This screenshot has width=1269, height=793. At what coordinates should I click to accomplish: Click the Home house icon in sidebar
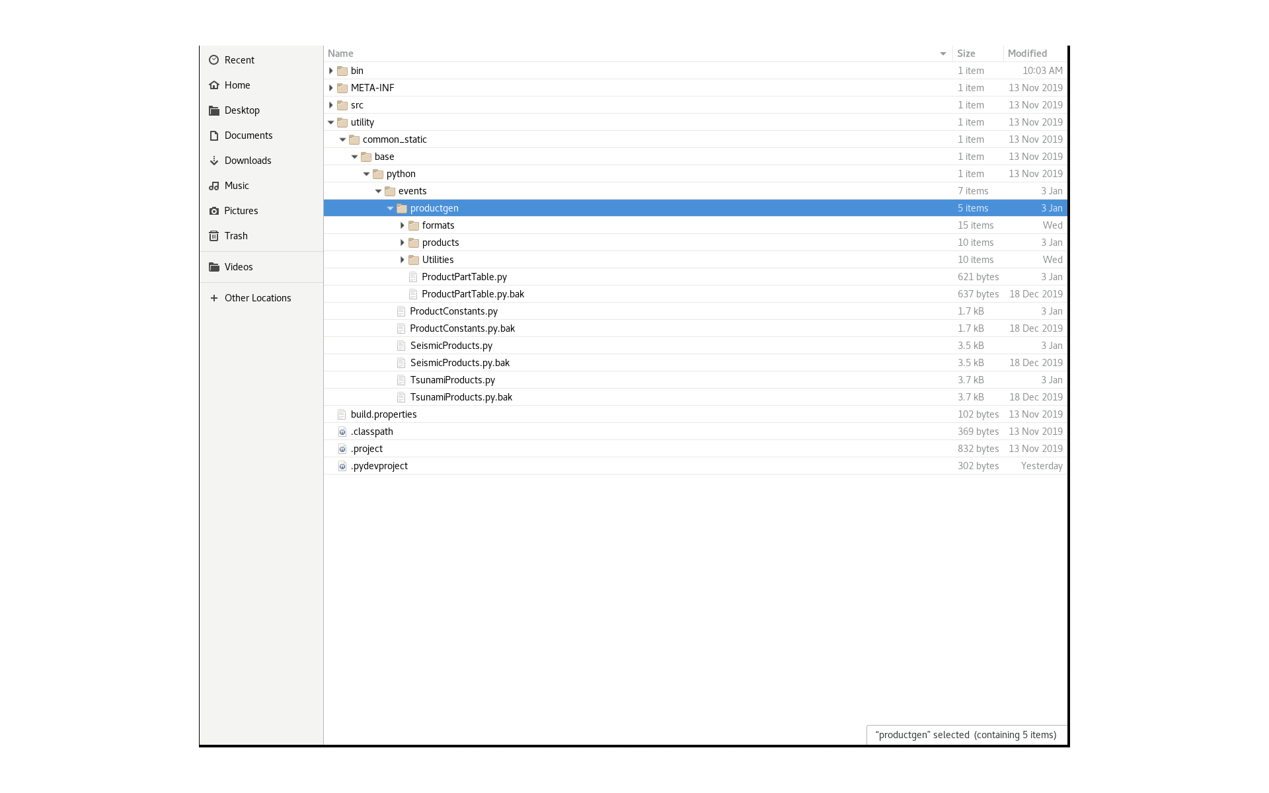click(213, 85)
